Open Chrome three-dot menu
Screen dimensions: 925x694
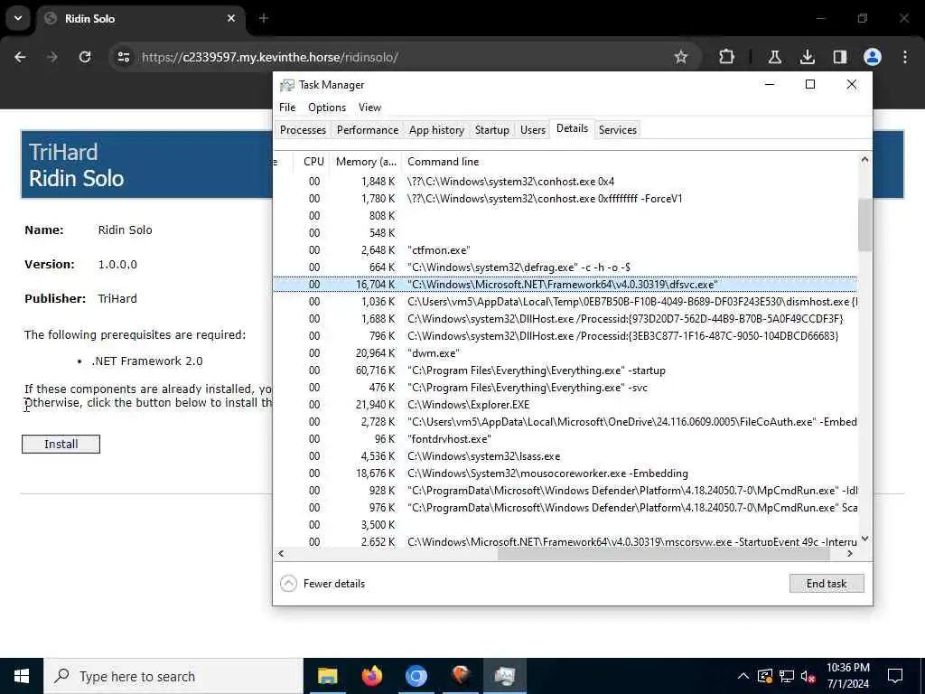point(905,57)
